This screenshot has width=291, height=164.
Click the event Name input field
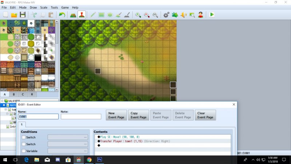pyautogui.click(x=38, y=116)
